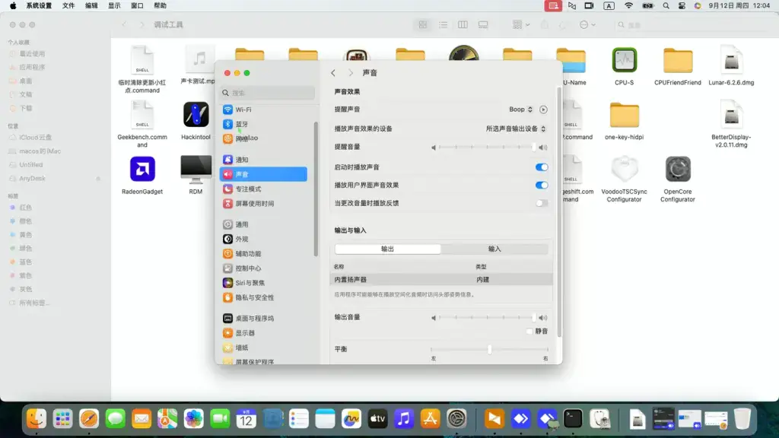The image size is (779, 438).
Task: Click System Settings search field
Action: pyautogui.click(x=267, y=93)
